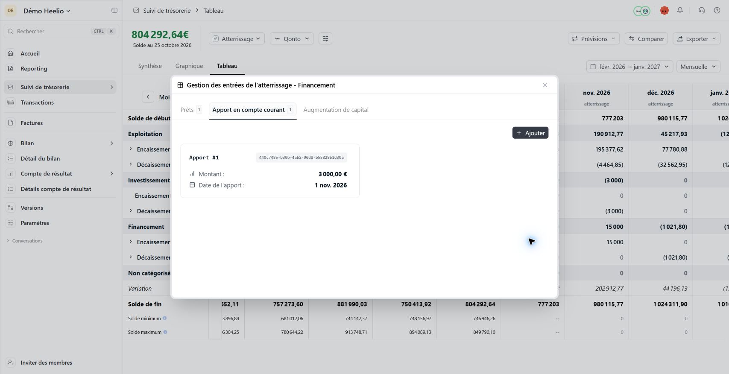
Task: Click the Ajouter button
Action: (530, 133)
